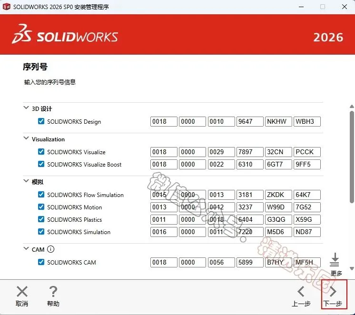Screen dimensions: 355x315
Task: Click the 3DS SOLIDWORKS logo in banner
Action: (65, 34)
